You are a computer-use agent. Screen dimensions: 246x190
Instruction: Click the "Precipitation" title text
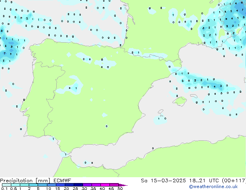click(x=16, y=181)
